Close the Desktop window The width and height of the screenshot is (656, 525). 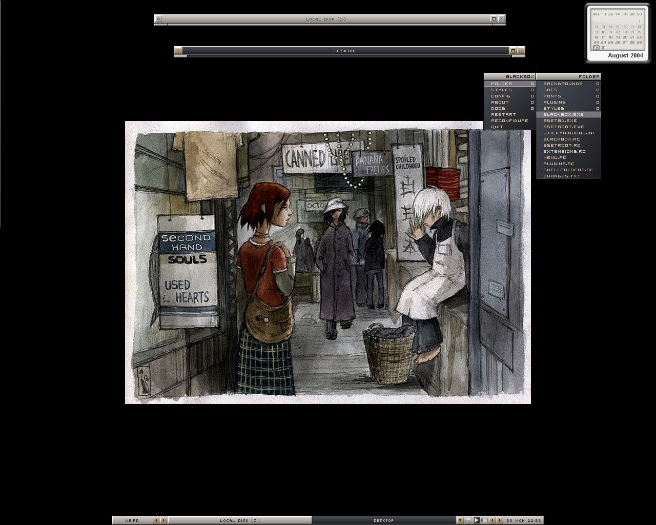(x=521, y=50)
